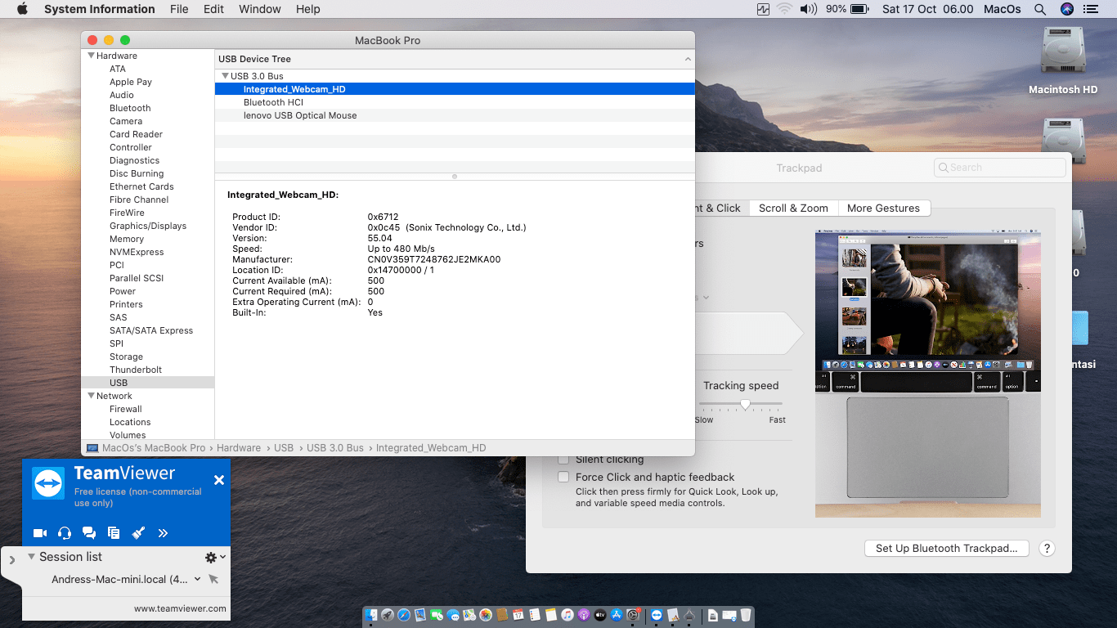Click the remote control cursor icon
Image resolution: width=1117 pixels, height=628 pixels.
(213, 579)
